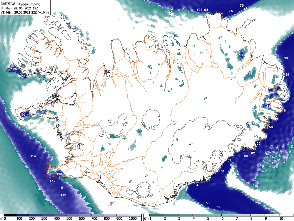Click the '80' visibility value
Screen dimensions: 294x221
coord(245,156)
